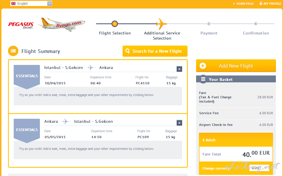Remove the Ankara to Istanbul flight
This screenshot has height=176, width=283.
point(179,123)
